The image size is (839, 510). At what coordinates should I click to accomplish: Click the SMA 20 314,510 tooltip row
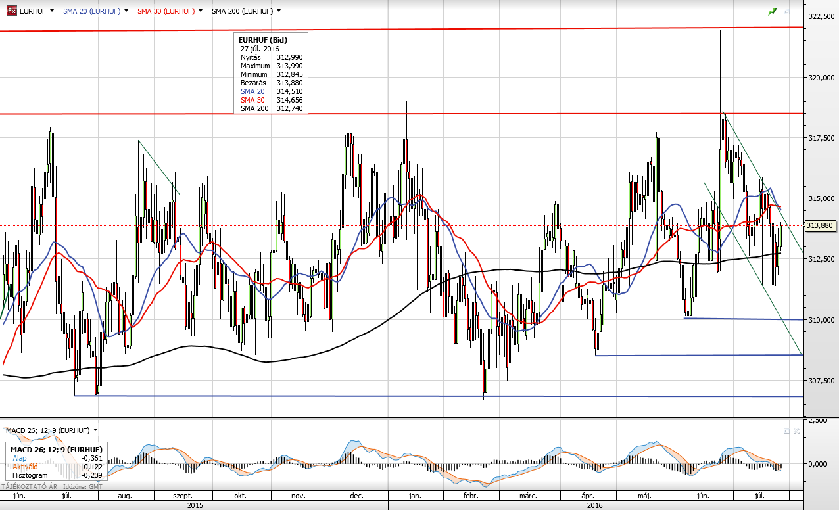click(x=271, y=91)
